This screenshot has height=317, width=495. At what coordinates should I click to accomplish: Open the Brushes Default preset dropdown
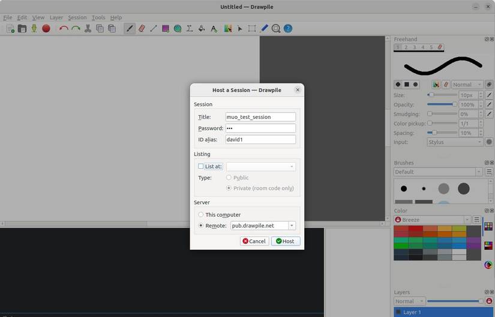point(438,172)
